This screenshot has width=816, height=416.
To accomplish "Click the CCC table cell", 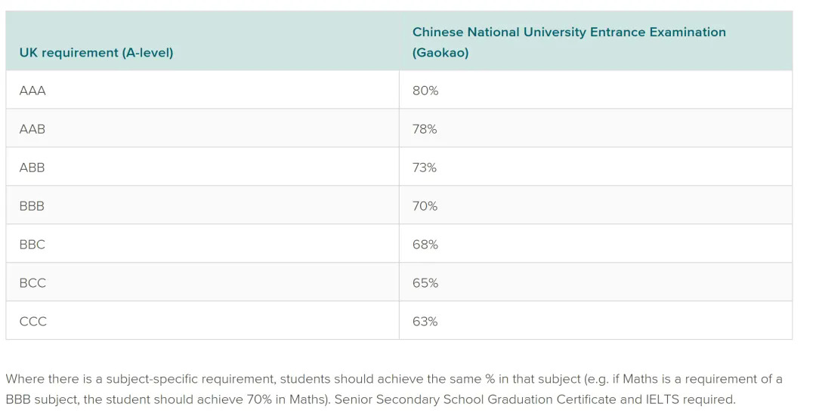I will 33,322.
